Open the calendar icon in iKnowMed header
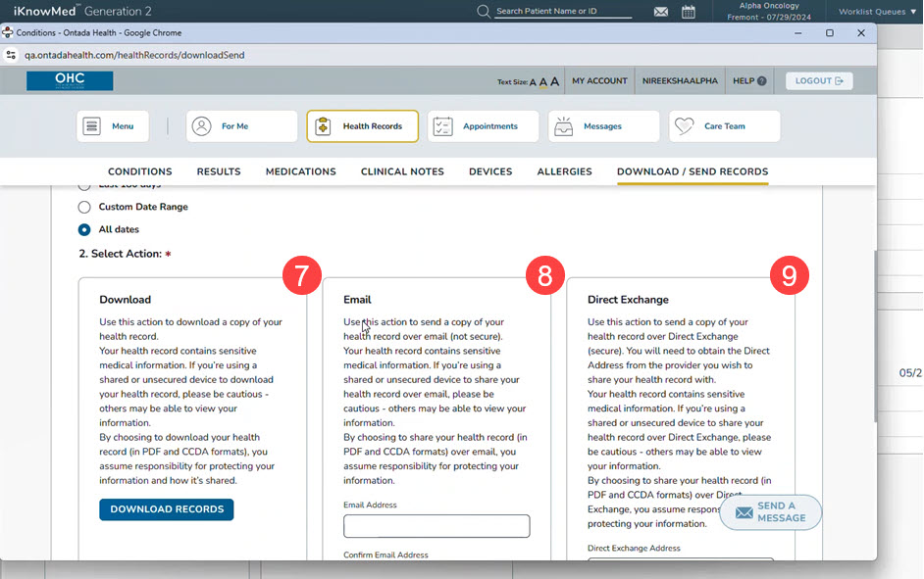 tap(689, 12)
